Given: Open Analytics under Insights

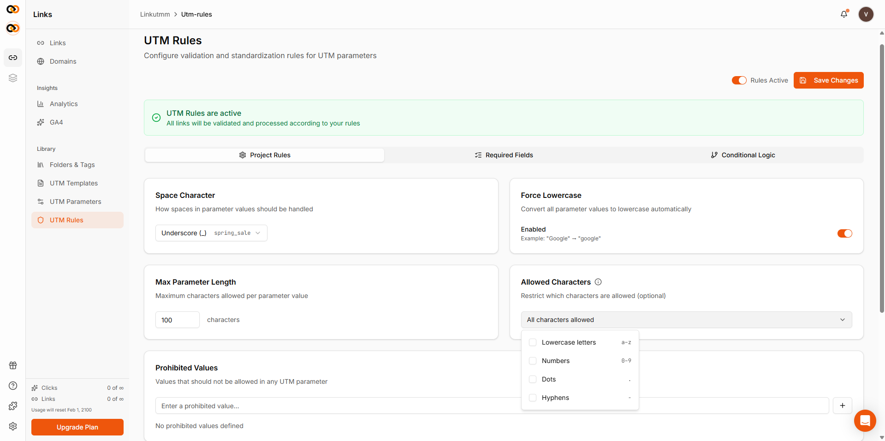Looking at the screenshot, I should 77,104.
